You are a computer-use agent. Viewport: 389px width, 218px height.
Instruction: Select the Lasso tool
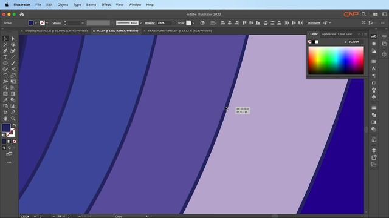pos(13,45)
